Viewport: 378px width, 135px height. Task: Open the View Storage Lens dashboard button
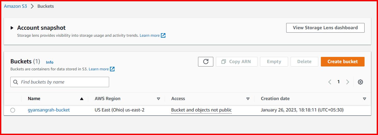tap(325, 28)
